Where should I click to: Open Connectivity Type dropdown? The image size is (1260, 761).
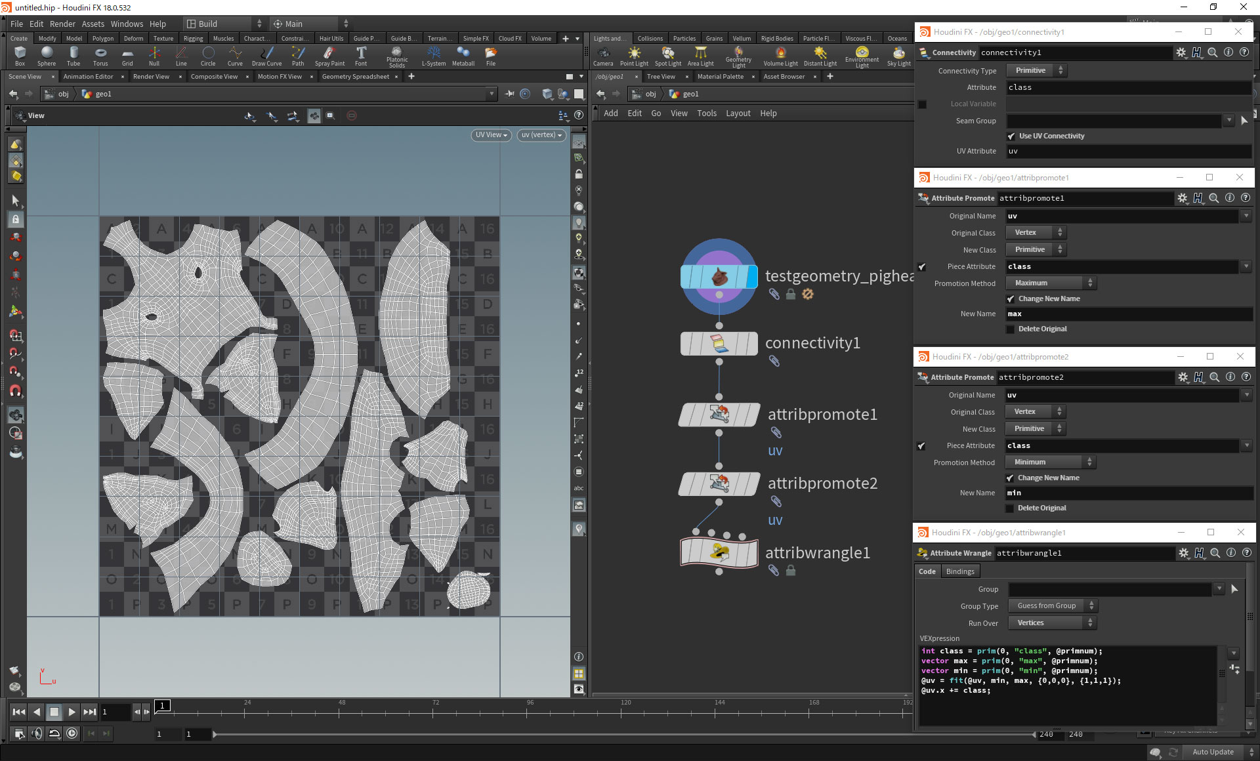tap(1036, 70)
